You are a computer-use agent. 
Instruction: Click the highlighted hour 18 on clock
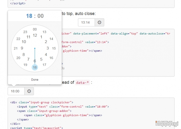pyautogui.click(x=35, y=67)
